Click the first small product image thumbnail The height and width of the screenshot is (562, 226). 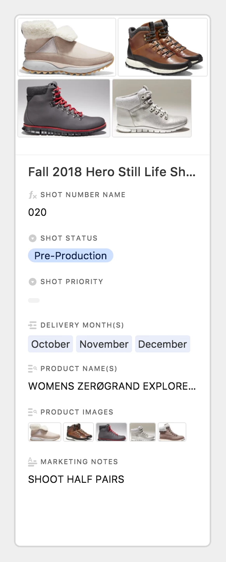[45, 432]
